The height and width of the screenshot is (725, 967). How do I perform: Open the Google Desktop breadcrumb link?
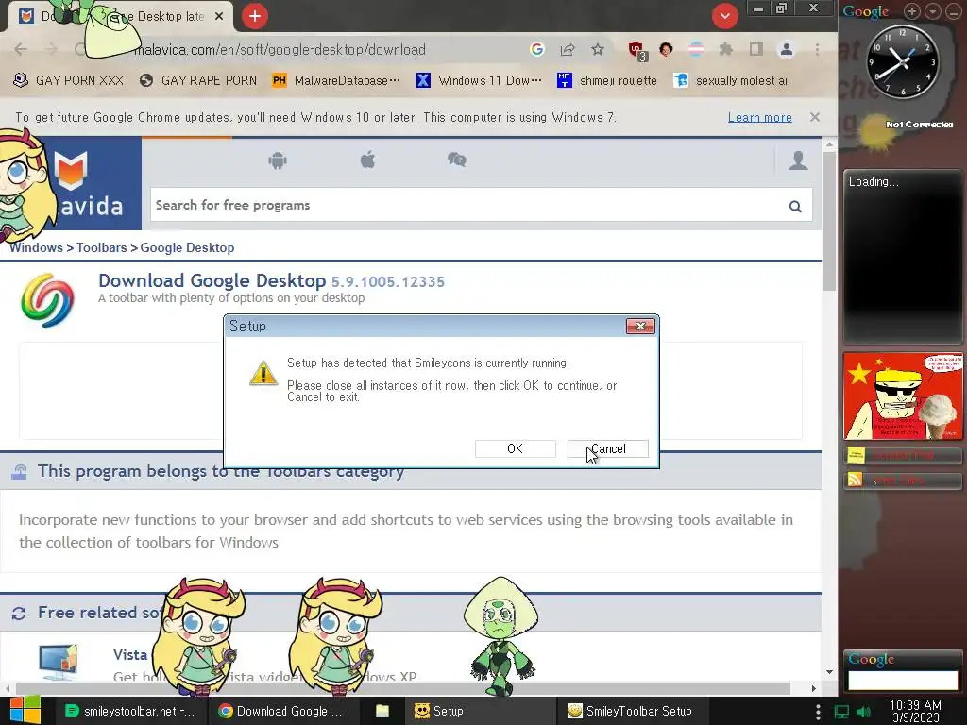point(187,248)
